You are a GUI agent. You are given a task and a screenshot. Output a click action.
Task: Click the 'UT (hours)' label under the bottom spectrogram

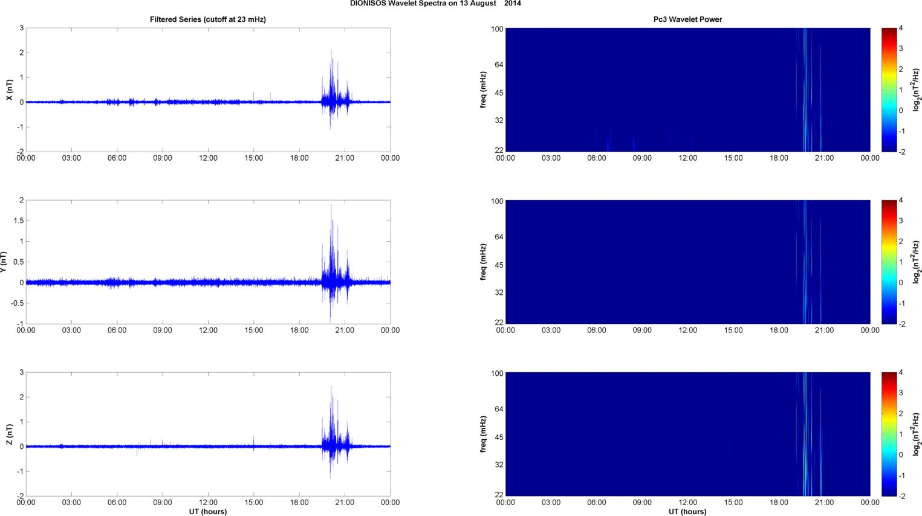[687, 512]
